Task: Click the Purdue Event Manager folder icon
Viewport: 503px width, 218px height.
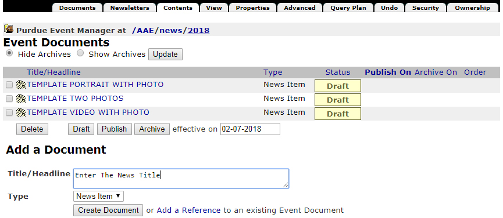Action: pyautogui.click(x=9, y=29)
